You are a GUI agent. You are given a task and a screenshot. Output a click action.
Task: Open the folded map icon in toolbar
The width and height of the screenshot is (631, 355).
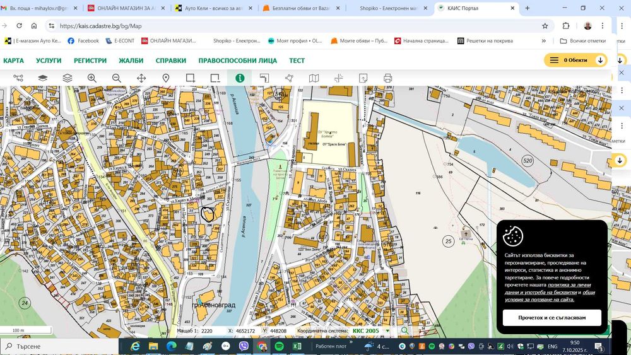(x=314, y=78)
